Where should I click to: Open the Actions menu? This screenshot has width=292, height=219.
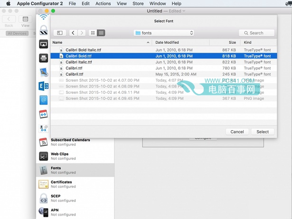(103, 3)
